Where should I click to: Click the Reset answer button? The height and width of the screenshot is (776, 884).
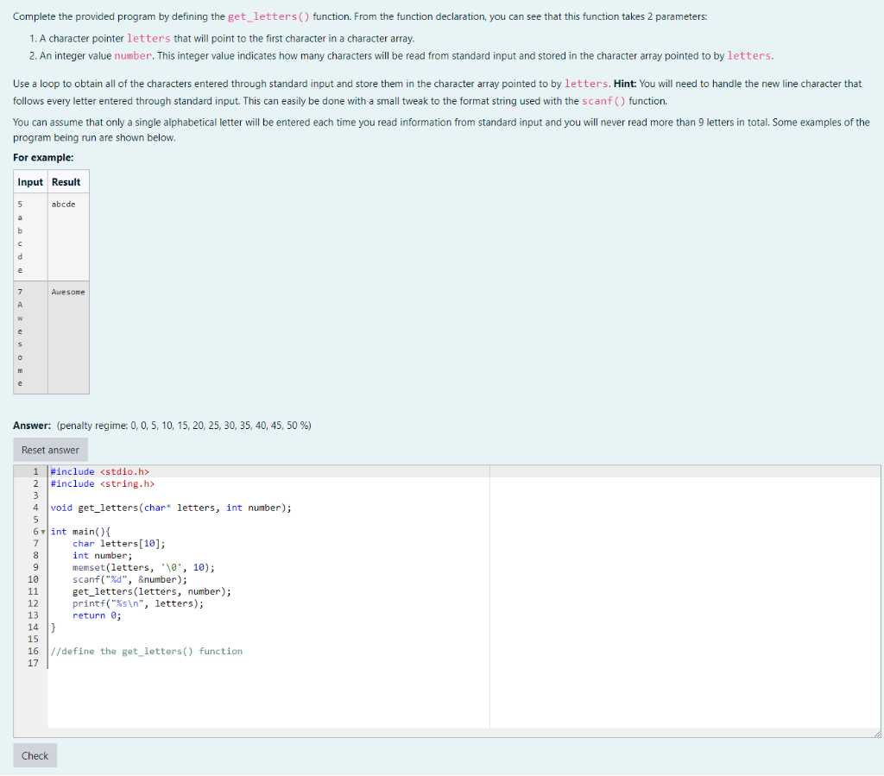pos(49,449)
